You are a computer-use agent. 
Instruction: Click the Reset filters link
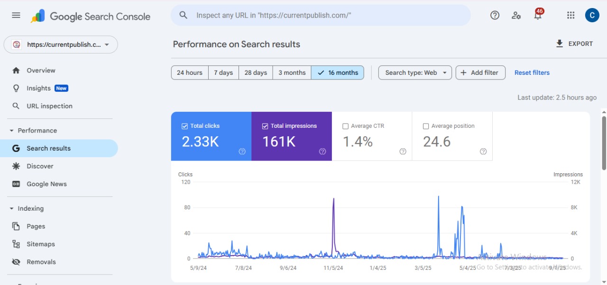[532, 72]
